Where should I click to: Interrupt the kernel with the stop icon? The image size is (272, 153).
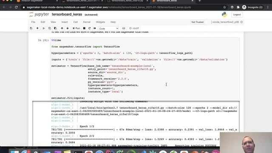(84, 28)
